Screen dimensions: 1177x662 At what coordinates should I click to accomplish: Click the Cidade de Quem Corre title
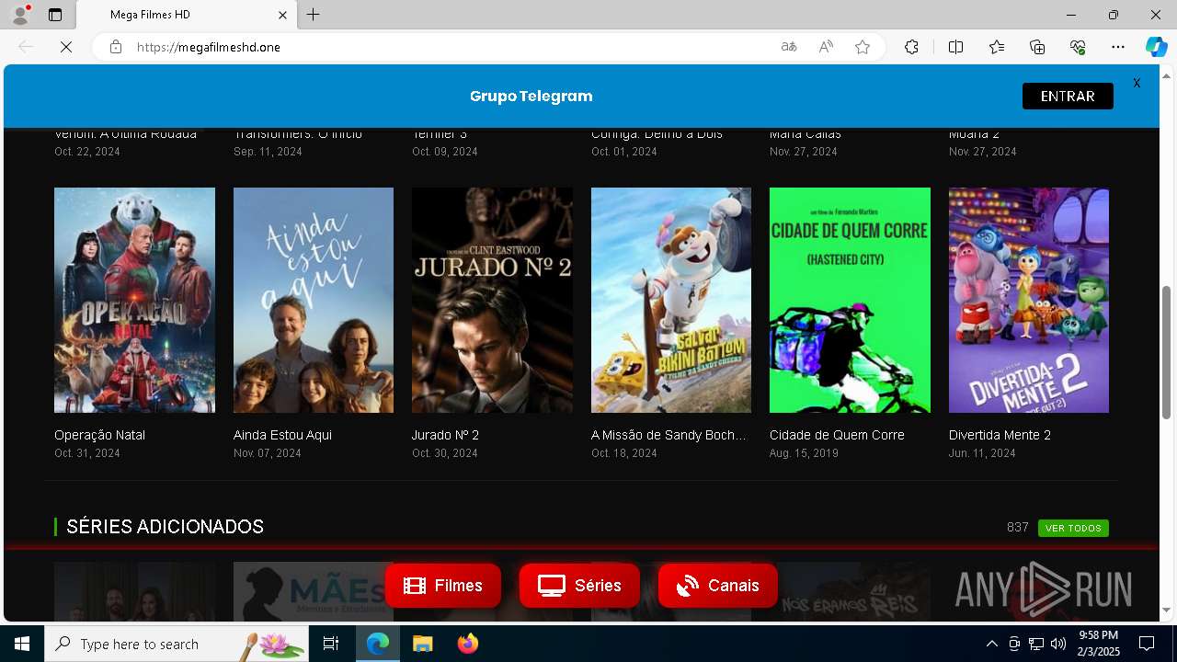pos(837,435)
